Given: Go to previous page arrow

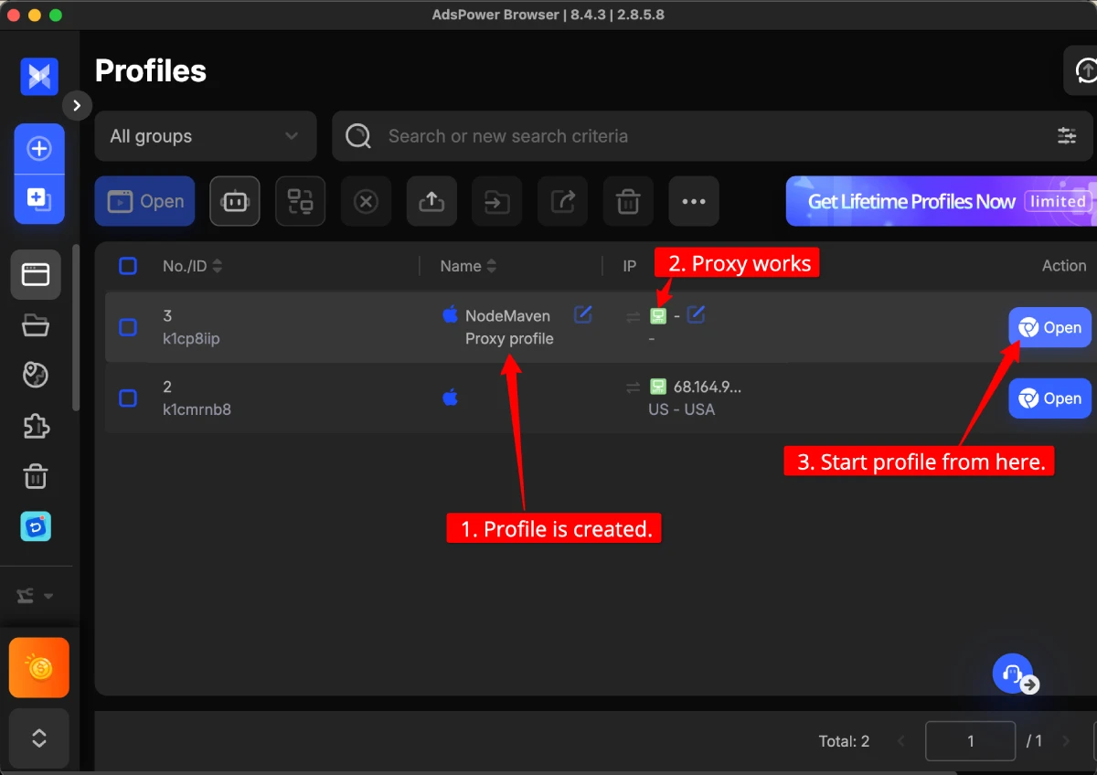Looking at the screenshot, I should 900,741.
